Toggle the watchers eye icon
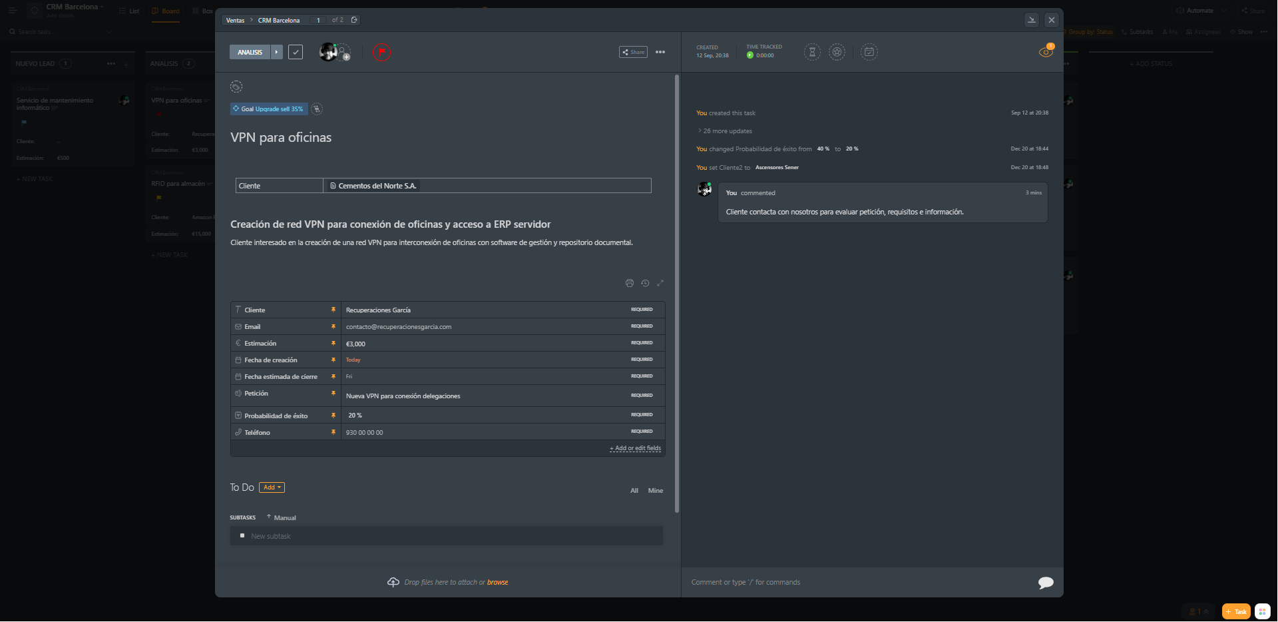This screenshot has height=622, width=1278. (1046, 52)
